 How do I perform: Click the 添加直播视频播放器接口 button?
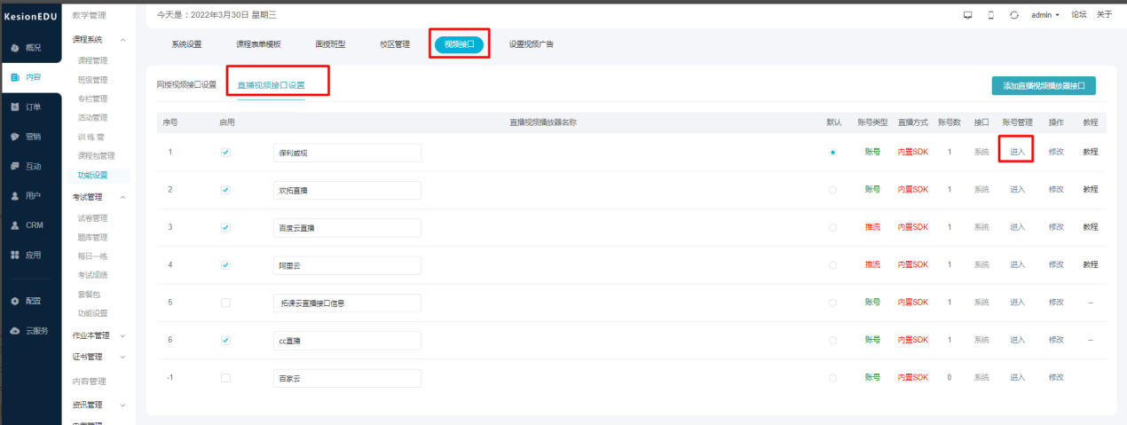(x=1043, y=86)
